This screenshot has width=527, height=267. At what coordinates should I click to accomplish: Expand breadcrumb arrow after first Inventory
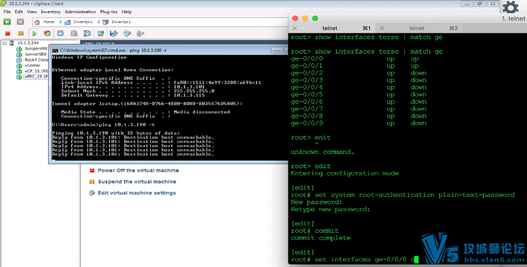click(99, 22)
